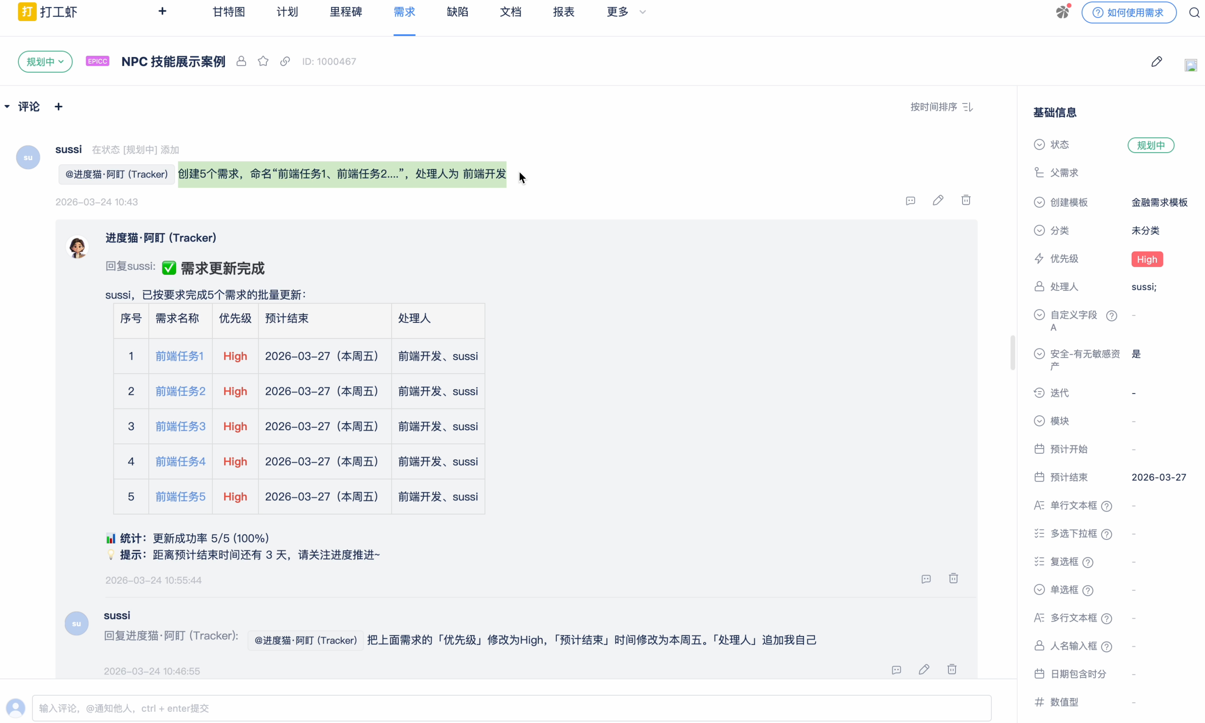Open the 甘特图 tab
The height and width of the screenshot is (723, 1205).
click(228, 12)
